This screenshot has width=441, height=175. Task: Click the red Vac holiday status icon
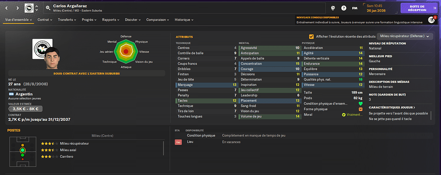tap(178, 143)
